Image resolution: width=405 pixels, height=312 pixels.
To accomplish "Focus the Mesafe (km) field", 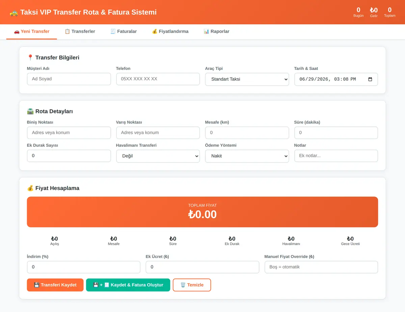I will 247,133.
